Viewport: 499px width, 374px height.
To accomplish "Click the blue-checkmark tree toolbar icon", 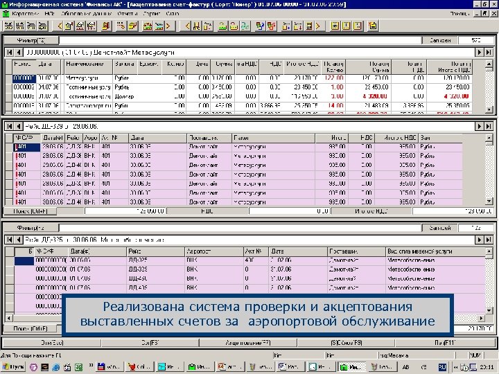I will [x=261, y=26].
